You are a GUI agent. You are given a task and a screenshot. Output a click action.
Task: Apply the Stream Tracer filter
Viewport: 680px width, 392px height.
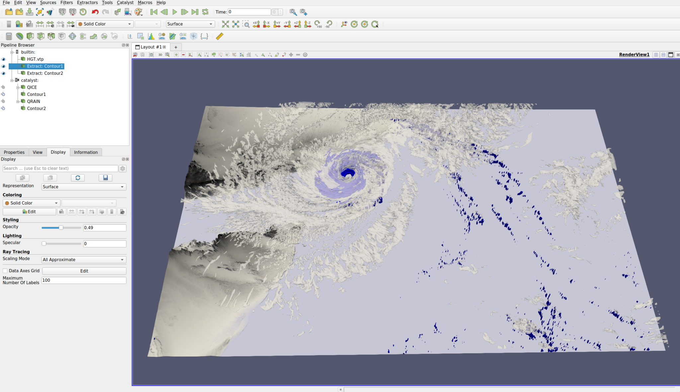coord(83,36)
